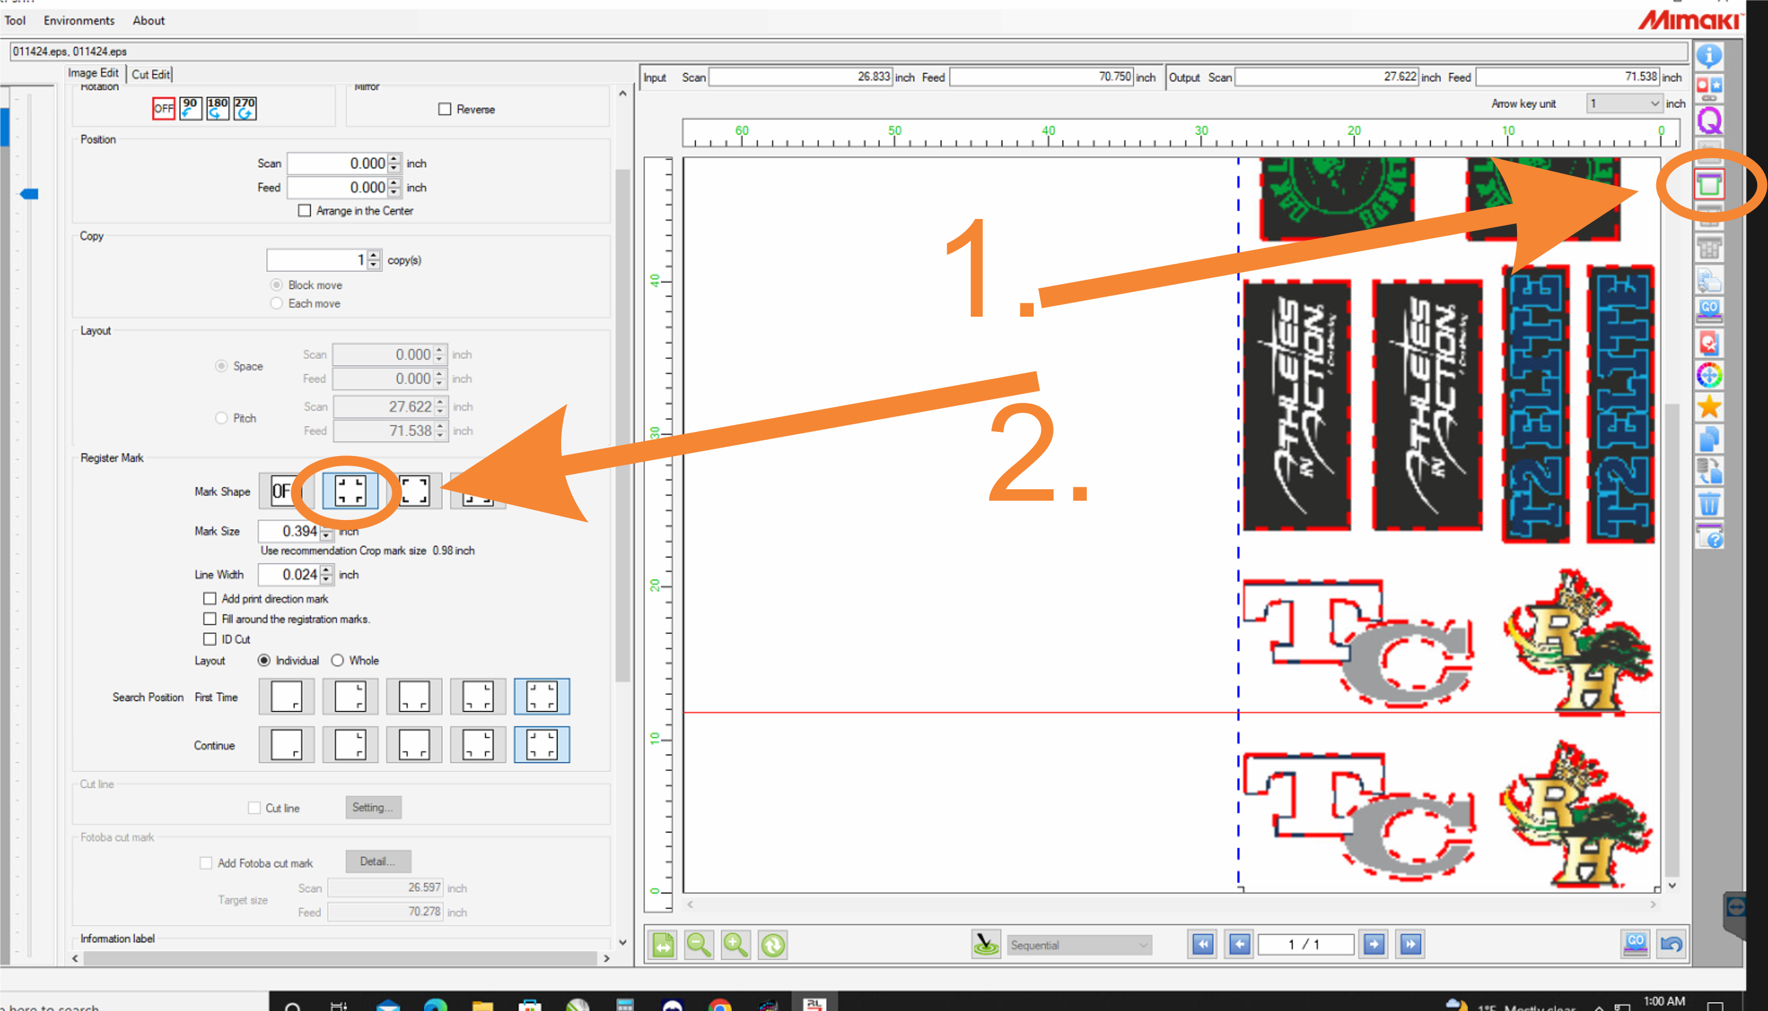The width and height of the screenshot is (1768, 1011).
Task: Enable the ID Cut checkbox
Action: pyautogui.click(x=210, y=639)
